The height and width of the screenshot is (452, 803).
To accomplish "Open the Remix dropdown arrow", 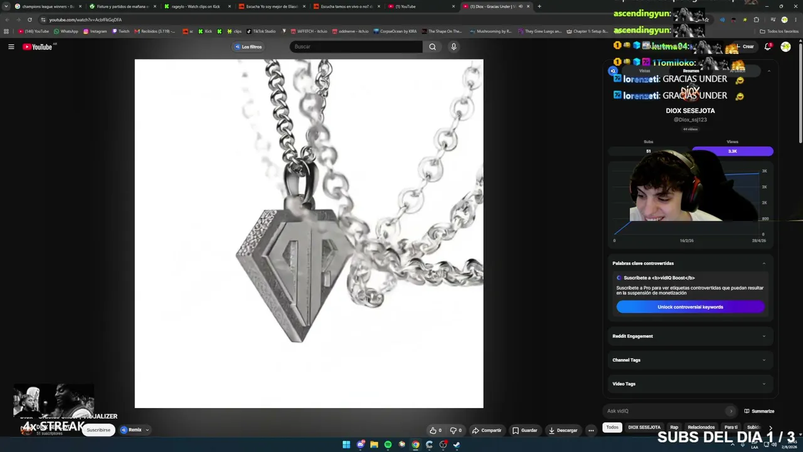I will [147, 430].
